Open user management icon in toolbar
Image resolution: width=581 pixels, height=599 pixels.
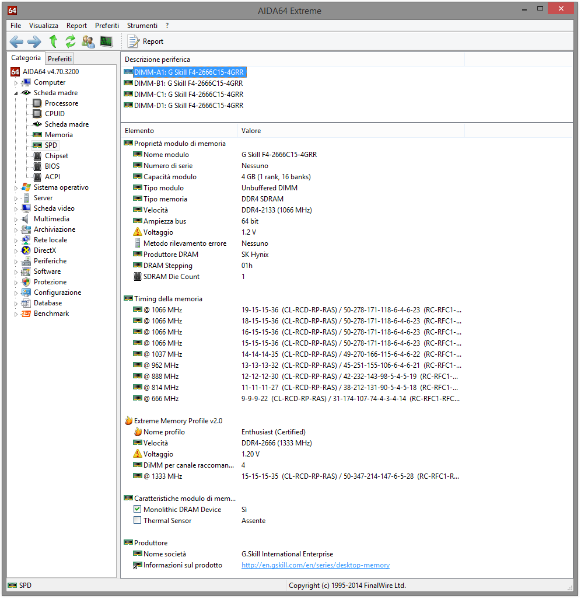point(88,41)
